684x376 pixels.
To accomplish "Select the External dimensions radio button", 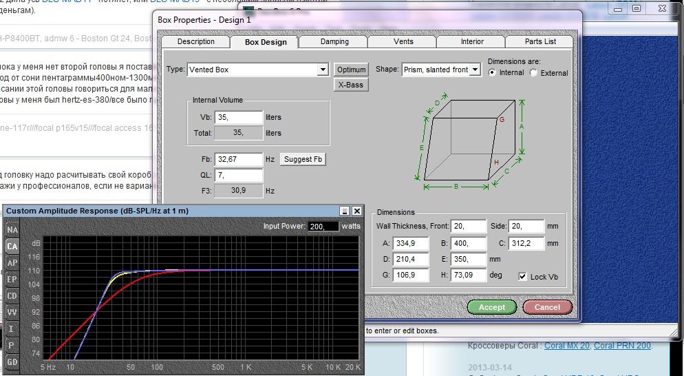I will (533, 73).
